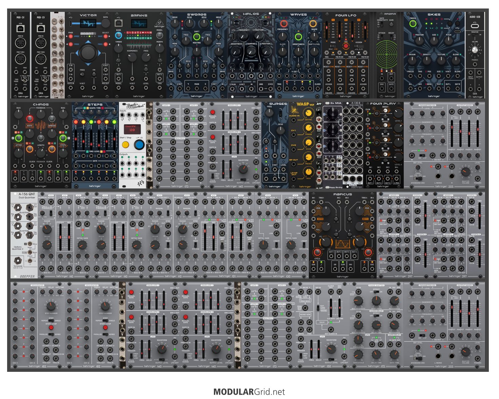Viewport: 499px width, 399px height.
Task: Flip the DECAY switch on Radar
Action: click(391, 37)
